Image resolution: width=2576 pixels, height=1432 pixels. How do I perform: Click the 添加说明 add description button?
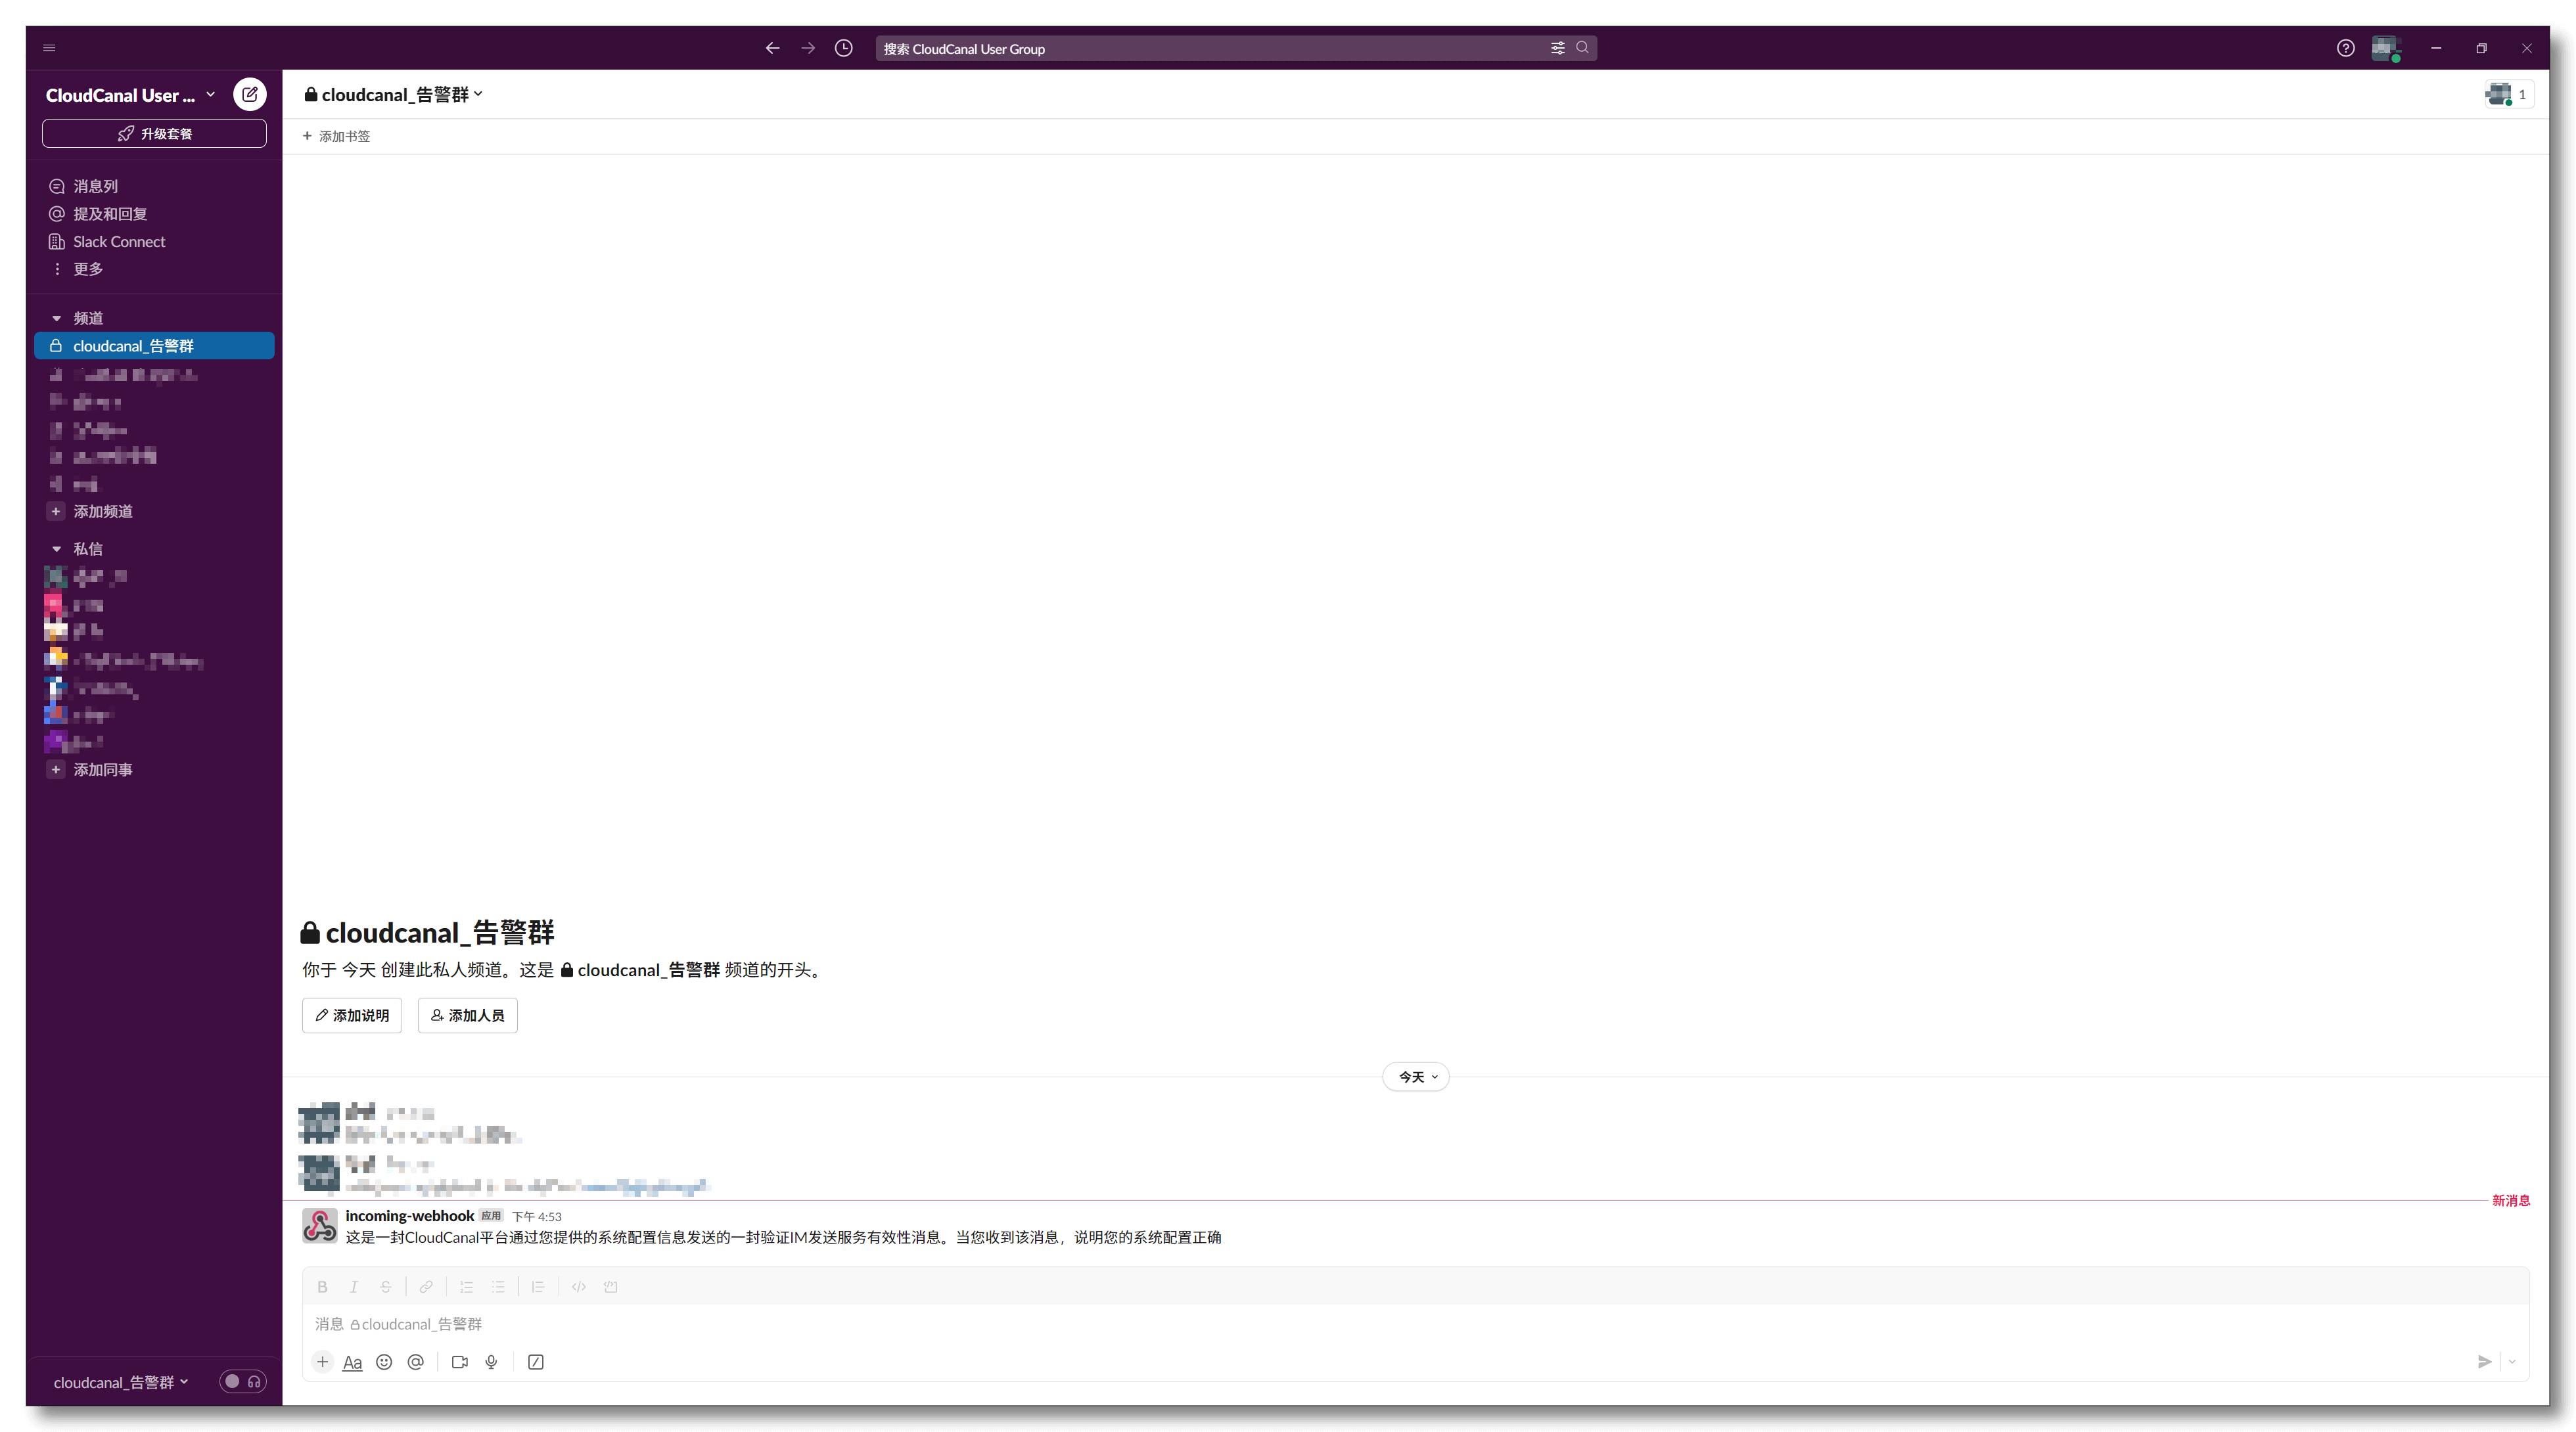point(352,1016)
